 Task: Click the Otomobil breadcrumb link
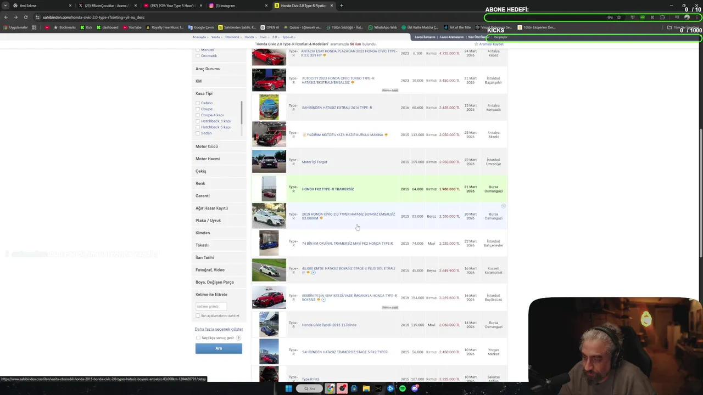(232, 37)
